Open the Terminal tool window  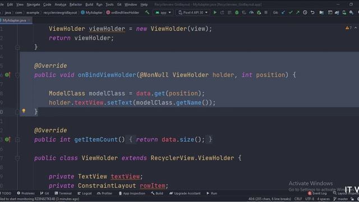[x=63, y=193]
